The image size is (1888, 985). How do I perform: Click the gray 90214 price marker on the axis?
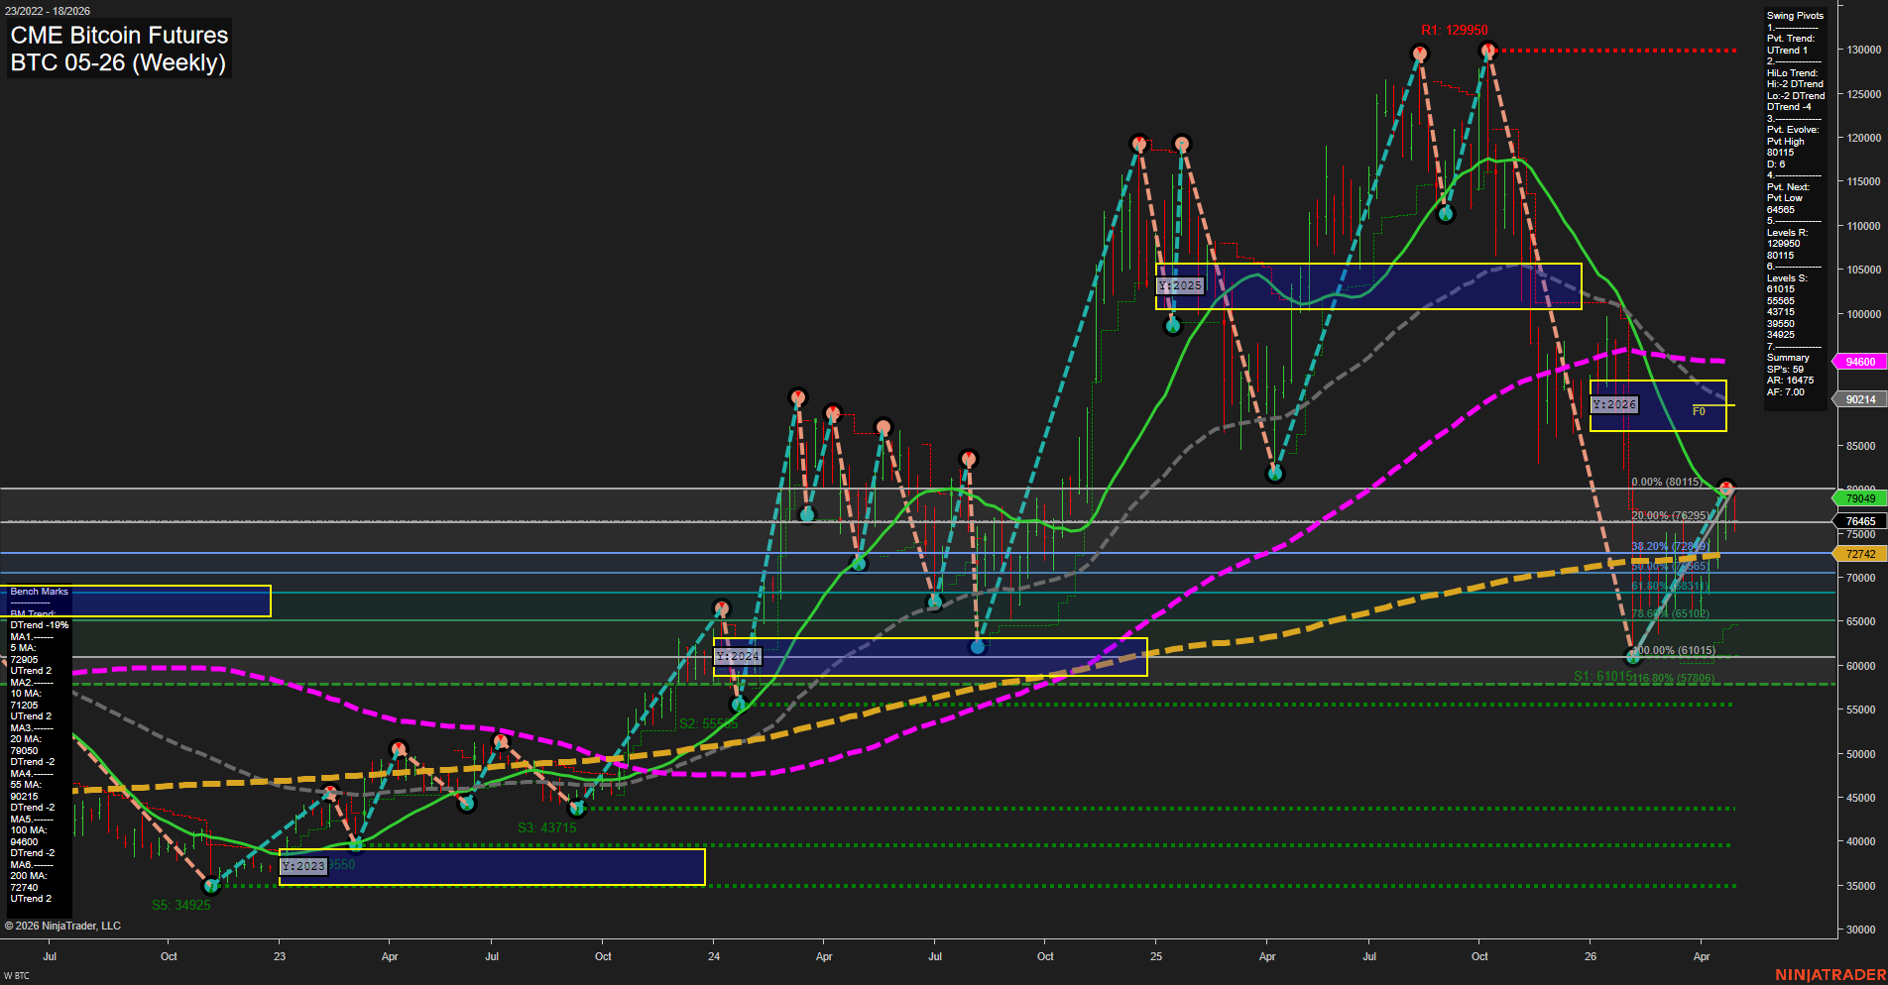(1859, 399)
